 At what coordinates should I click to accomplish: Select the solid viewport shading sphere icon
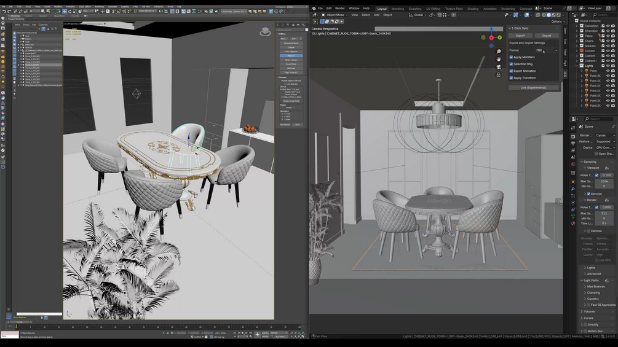[549, 15]
